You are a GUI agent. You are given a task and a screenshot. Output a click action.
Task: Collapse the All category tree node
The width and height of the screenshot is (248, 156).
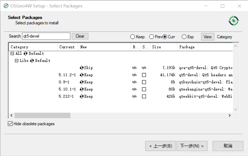point(12,54)
